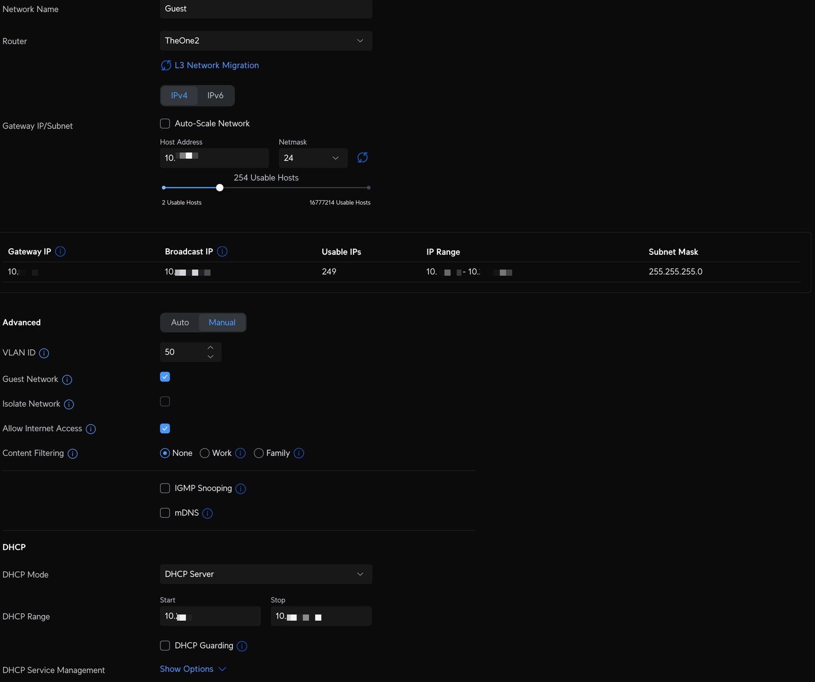Screen dimensions: 815x682
Task: Show DHCP Service Management options
Action: coord(186,669)
